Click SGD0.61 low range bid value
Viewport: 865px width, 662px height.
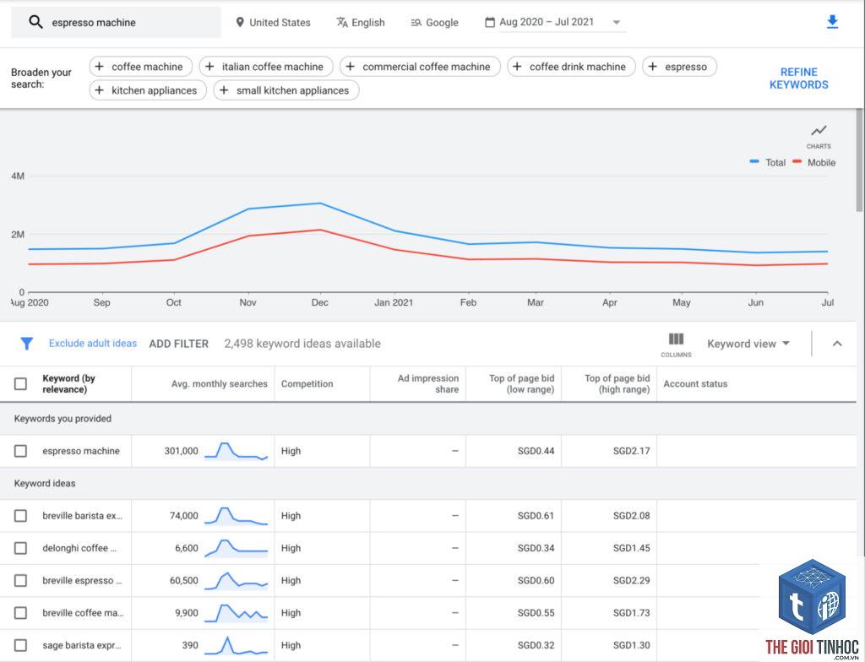click(x=536, y=516)
